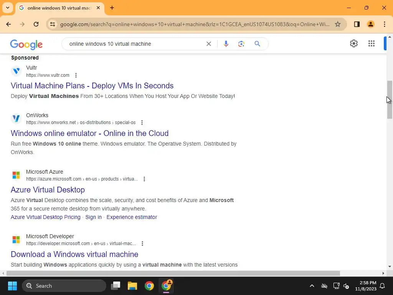Open the 'Azure Virtual Desktop' result
The width and height of the screenshot is (393, 295).
click(x=48, y=190)
